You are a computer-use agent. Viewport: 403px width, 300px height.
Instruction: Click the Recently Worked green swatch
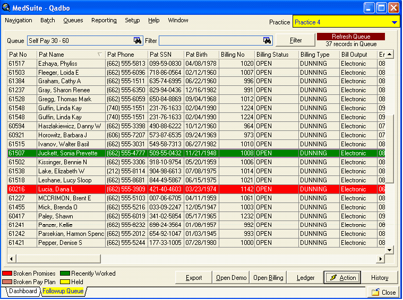(x=65, y=273)
